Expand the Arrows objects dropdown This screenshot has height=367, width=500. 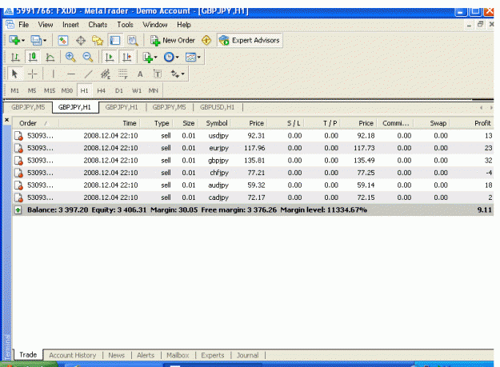[182, 74]
